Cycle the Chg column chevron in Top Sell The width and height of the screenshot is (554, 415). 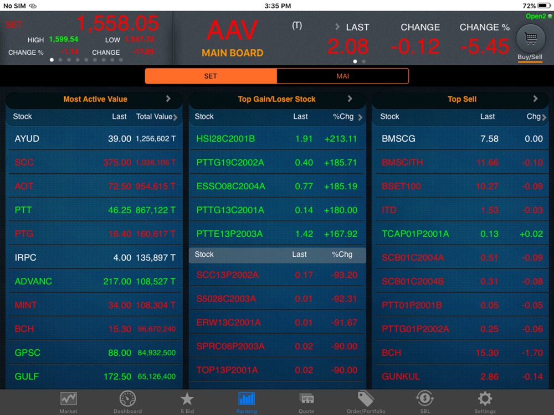pyautogui.click(x=544, y=117)
